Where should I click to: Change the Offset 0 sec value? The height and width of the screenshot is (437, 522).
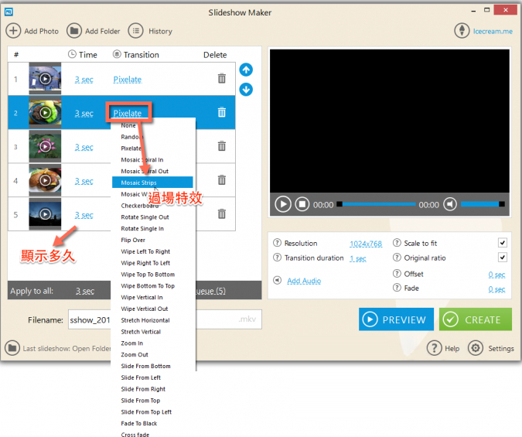pyautogui.click(x=496, y=275)
